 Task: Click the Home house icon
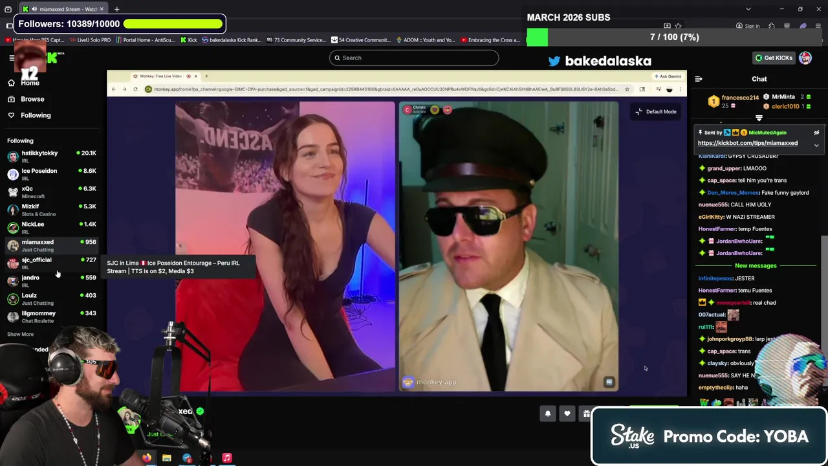point(11,83)
